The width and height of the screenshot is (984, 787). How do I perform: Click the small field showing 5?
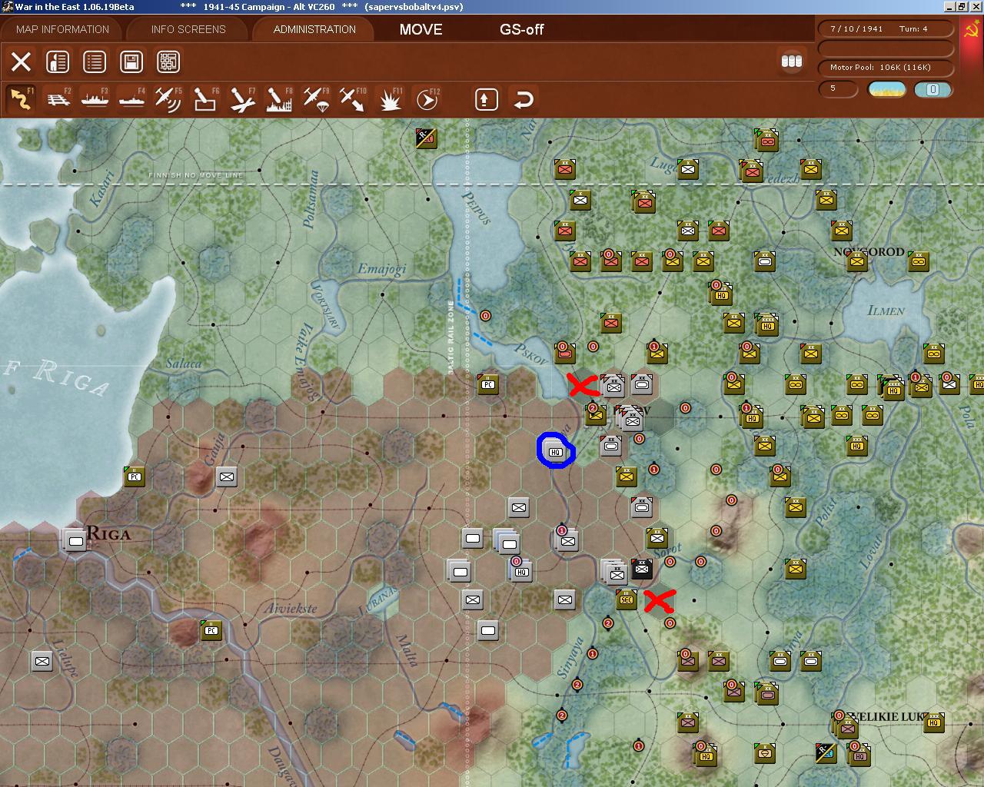click(x=839, y=88)
